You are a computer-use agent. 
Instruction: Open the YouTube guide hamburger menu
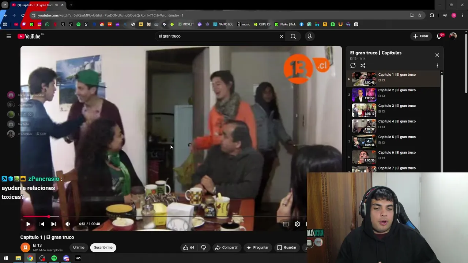click(x=9, y=36)
